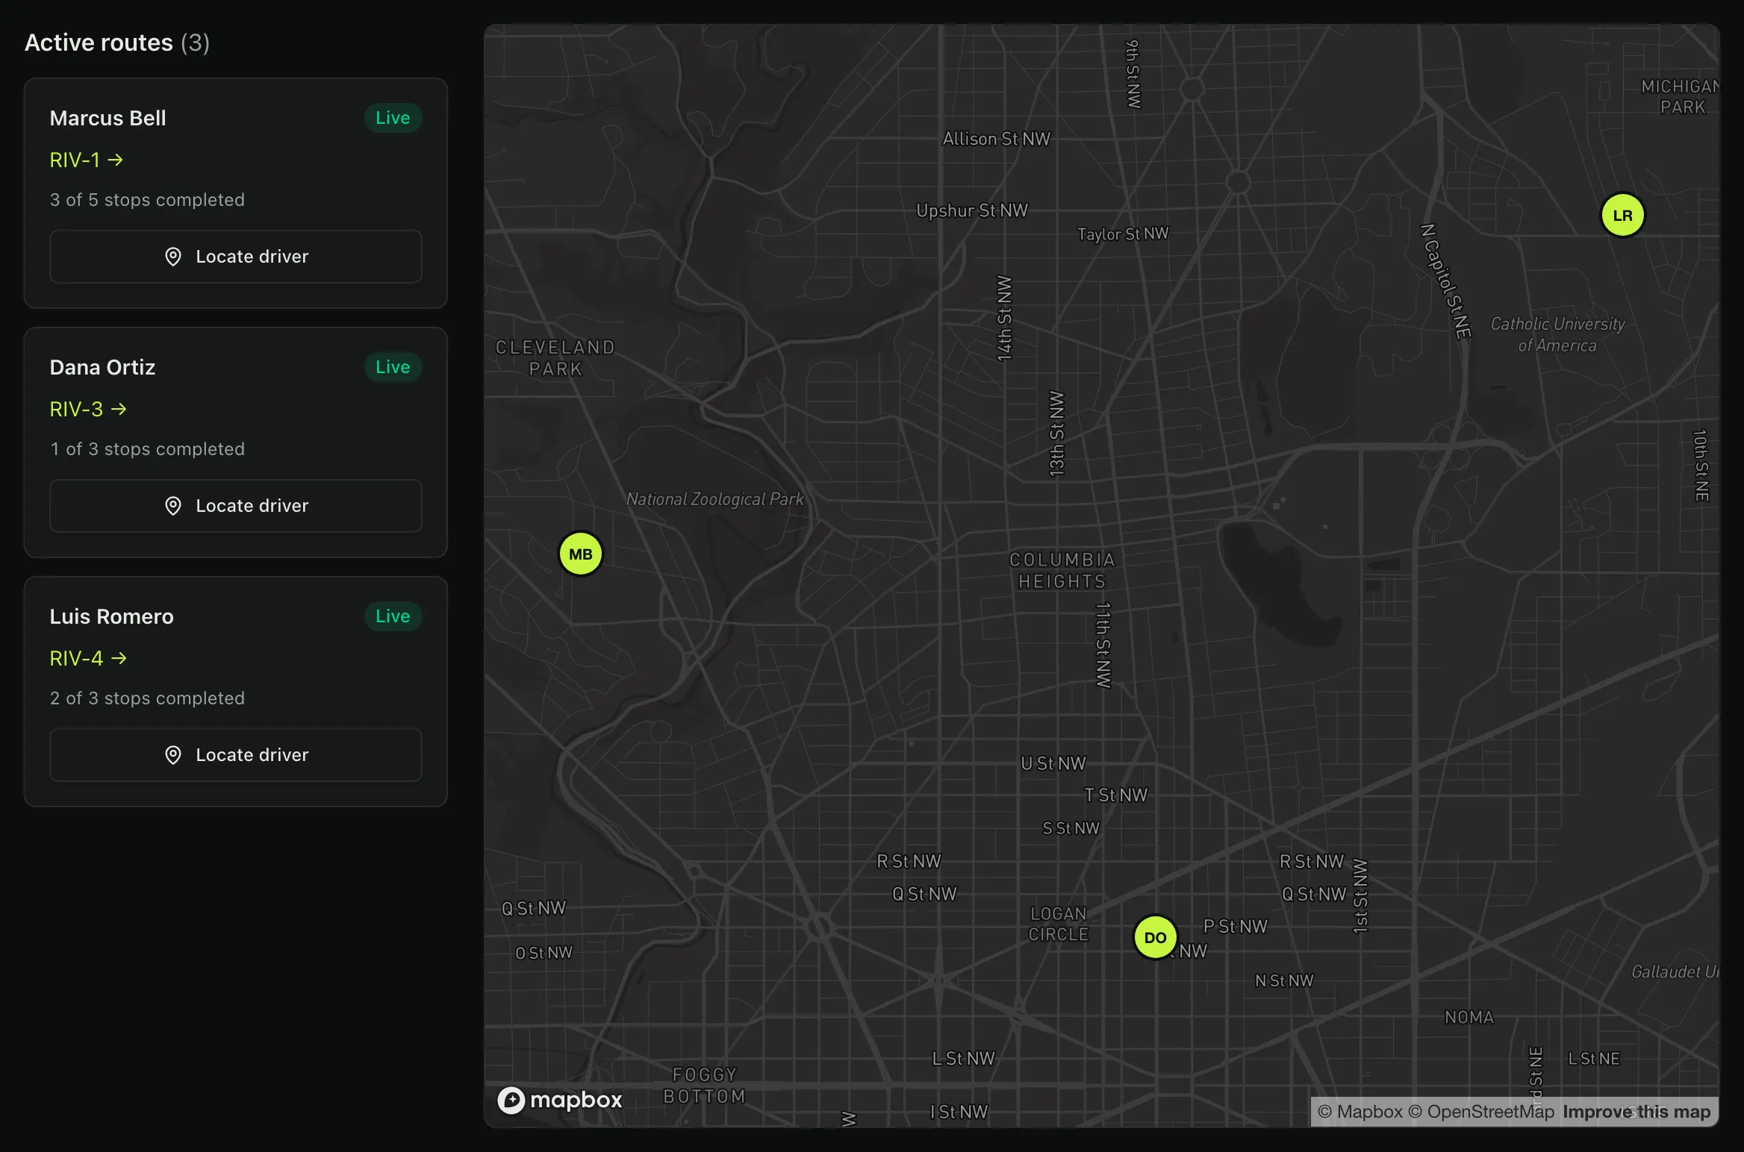Screen dimensions: 1744x1152
Task: Open the RIV-4 route link
Action: click(x=88, y=658)
